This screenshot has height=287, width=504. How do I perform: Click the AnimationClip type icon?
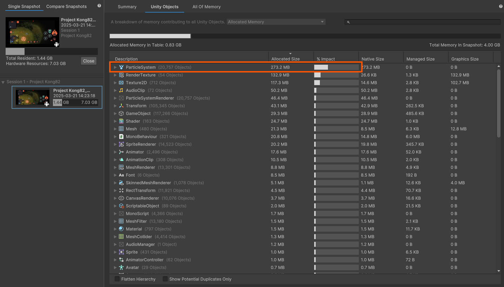click(x=121, y=160)
